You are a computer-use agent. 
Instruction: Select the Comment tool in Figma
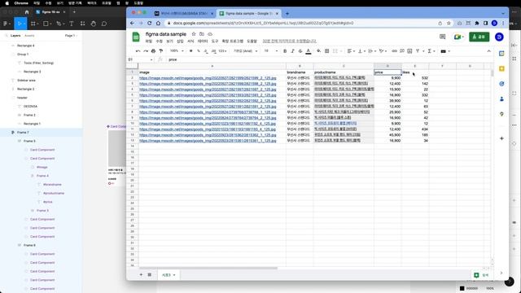tap(104, 24)
